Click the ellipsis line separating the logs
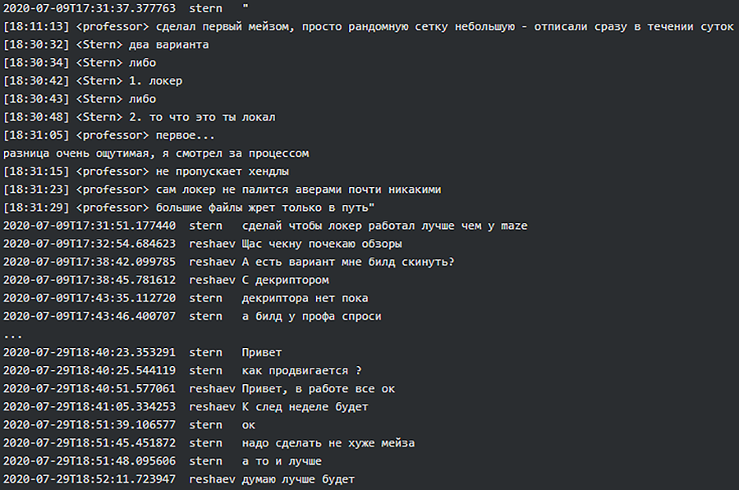 (13, 335)
